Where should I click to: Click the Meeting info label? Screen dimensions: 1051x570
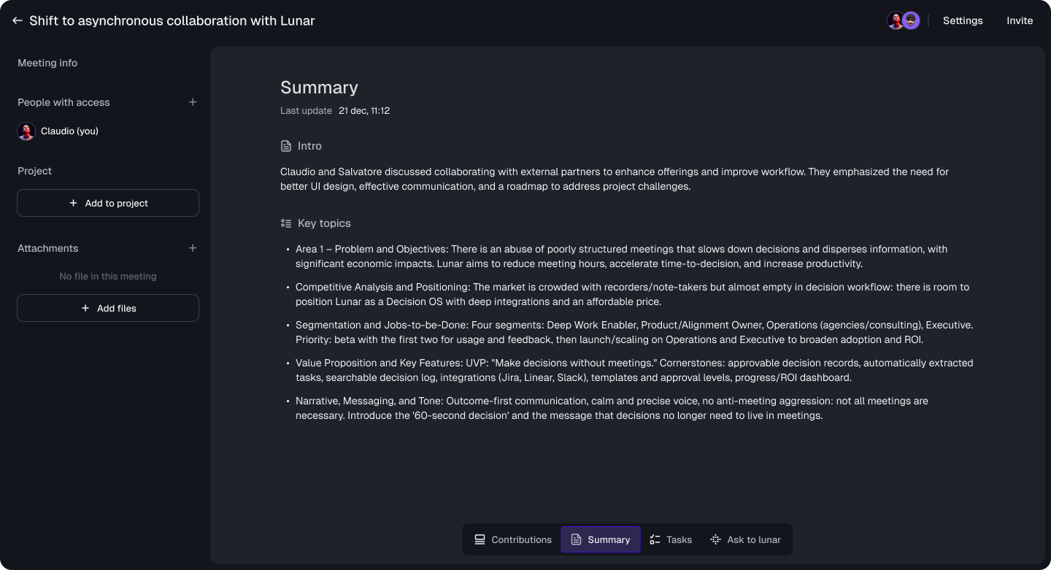(x=47, y=63)
